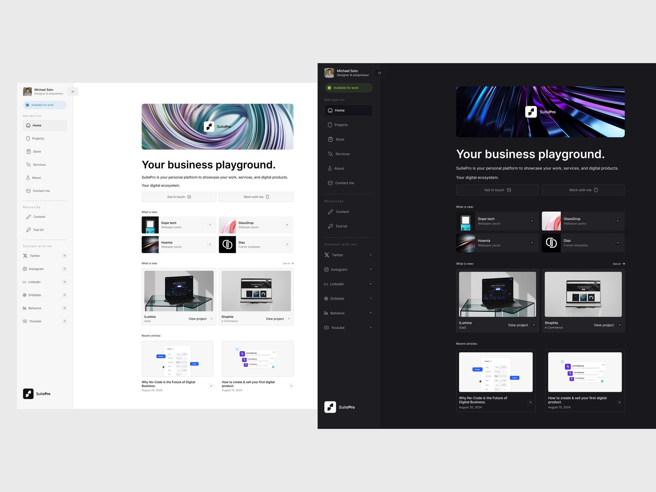
Task: Click Youtube icon in light sidebar
Action: (25, 321)
